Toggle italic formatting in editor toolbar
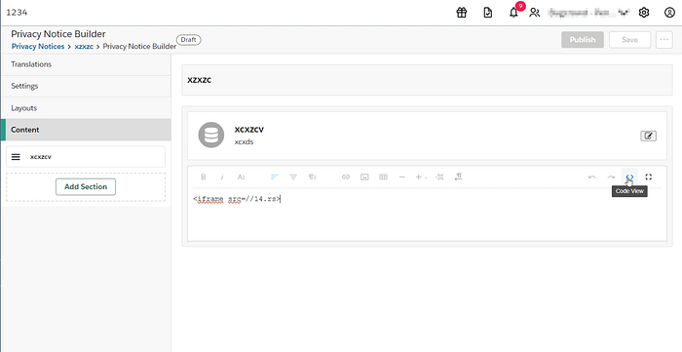The image size is (682, 352). 222,177
